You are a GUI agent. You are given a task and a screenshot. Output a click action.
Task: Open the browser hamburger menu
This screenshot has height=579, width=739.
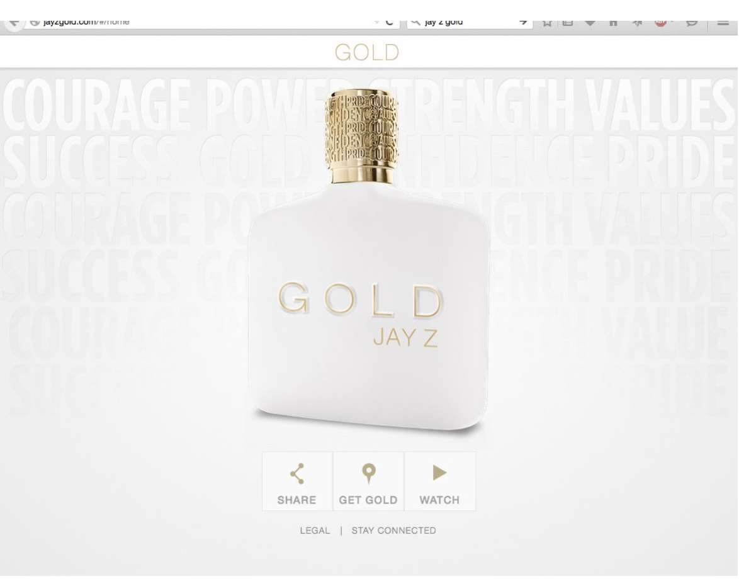723,22
